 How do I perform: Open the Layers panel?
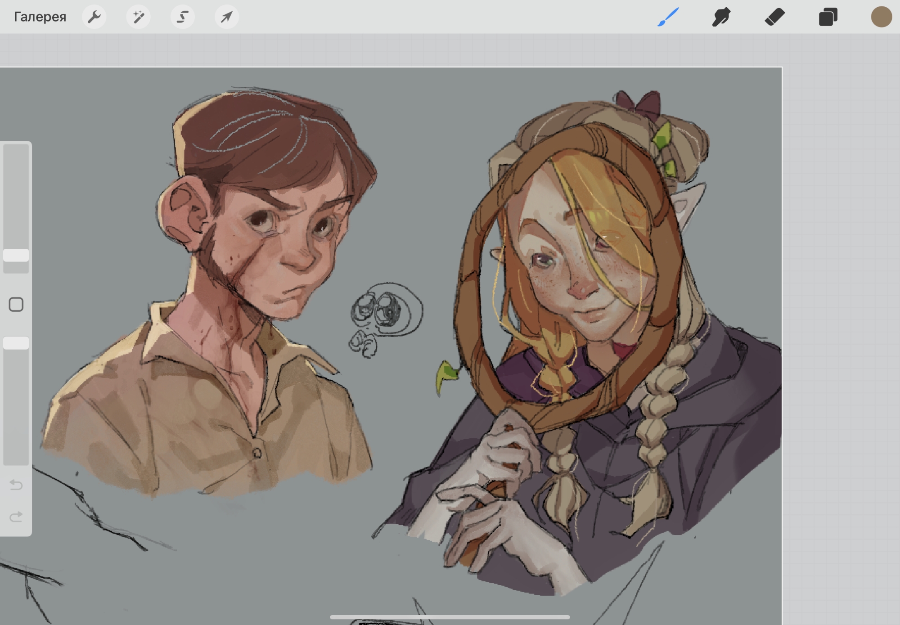click(x=828, y=17)
